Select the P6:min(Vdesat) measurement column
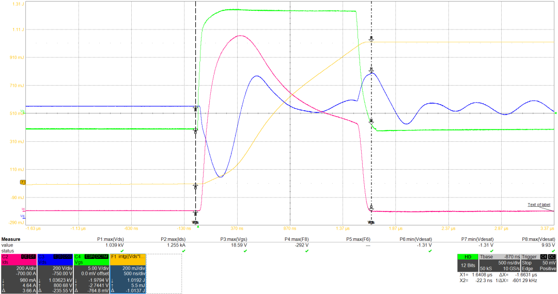 (x=415, y=239)
